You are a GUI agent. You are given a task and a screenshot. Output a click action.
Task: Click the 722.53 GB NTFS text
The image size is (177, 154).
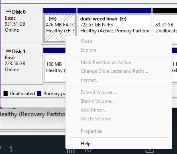pos(96,25)
